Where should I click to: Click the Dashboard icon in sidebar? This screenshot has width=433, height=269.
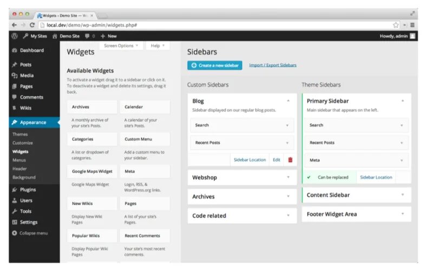15,50
